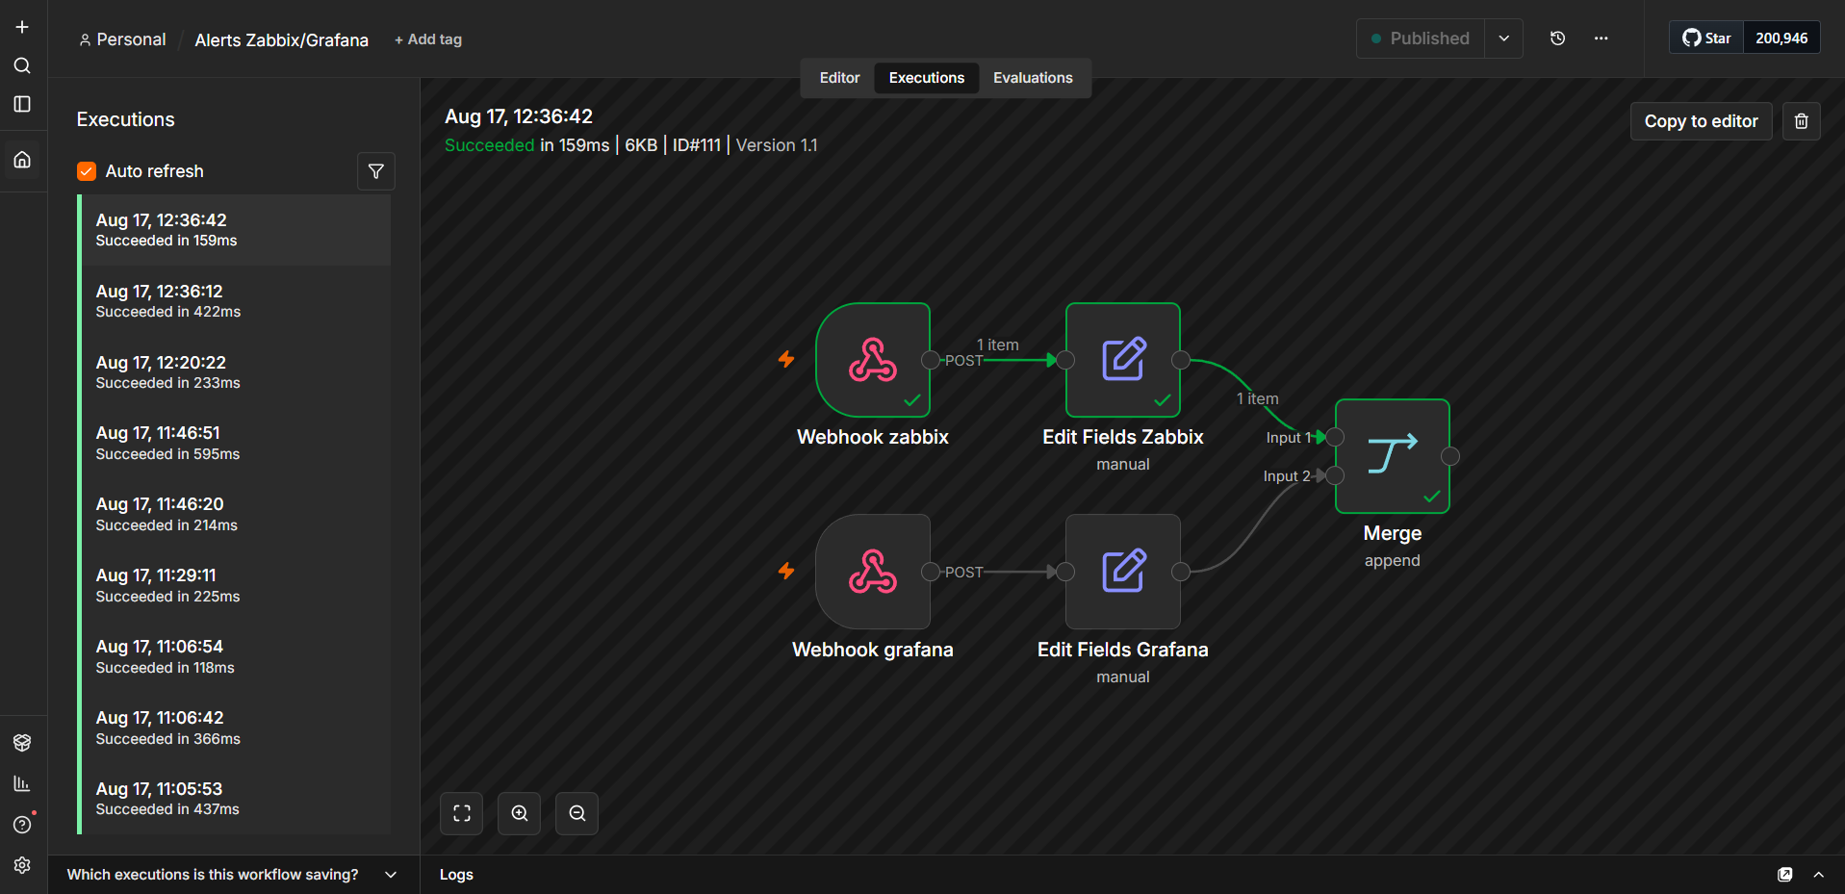Viewport: 1845px width, 894px height.
Task: Fit workflow canvas to view
Action: (x=462, y=813)
